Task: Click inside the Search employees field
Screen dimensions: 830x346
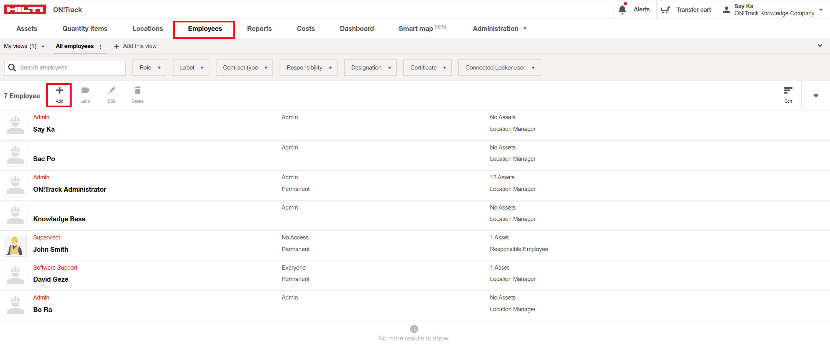Action: coord(65,67)
